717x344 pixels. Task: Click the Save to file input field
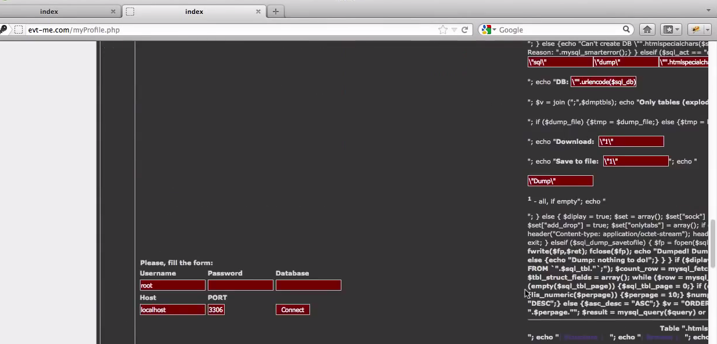(x=636, y=161)
